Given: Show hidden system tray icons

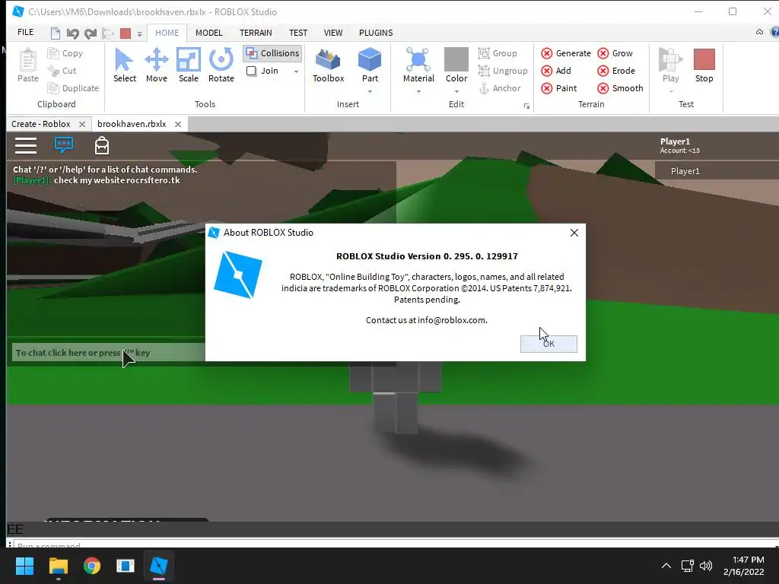Looking at the screenshot, I should pyautogui.click(x=666, y=566).
